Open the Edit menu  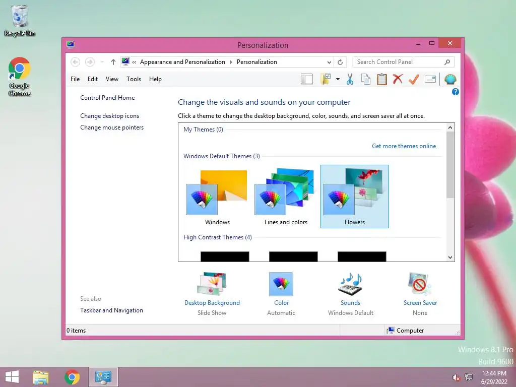coord(93,79)
